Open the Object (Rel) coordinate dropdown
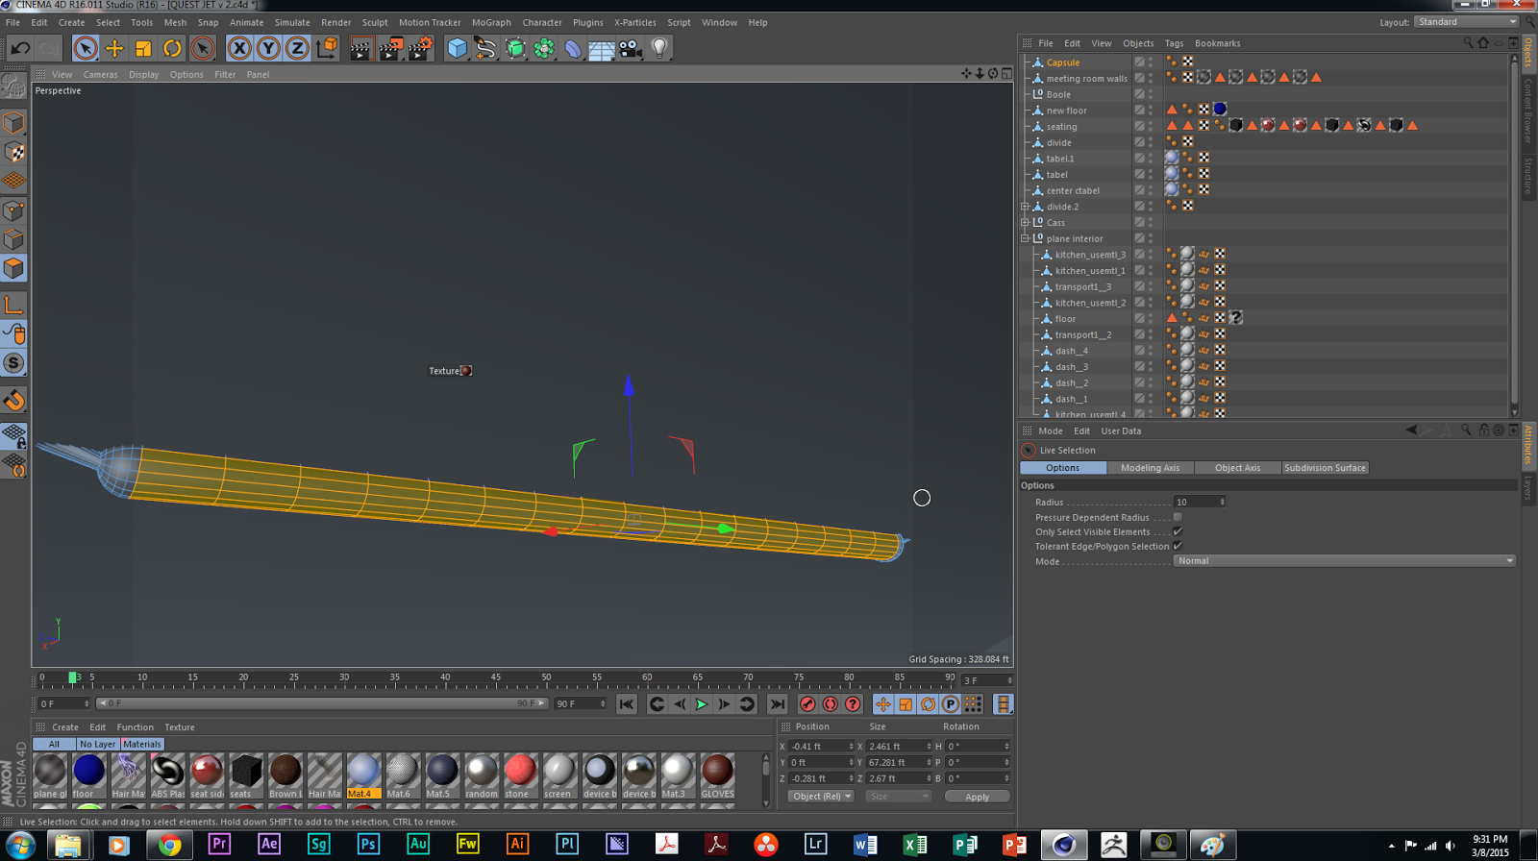This screenshot has width=1538, height=861. pos(821,797)
